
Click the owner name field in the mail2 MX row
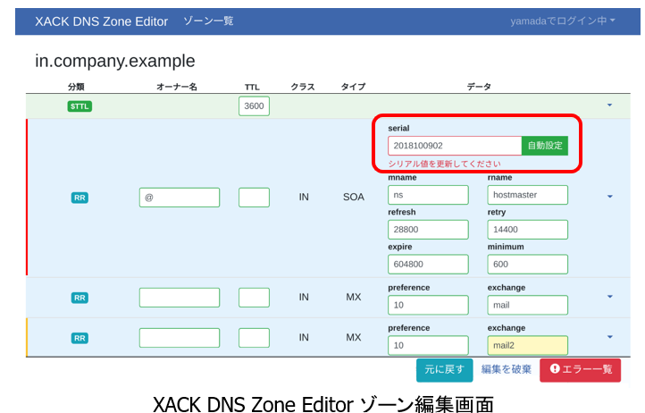180,338
